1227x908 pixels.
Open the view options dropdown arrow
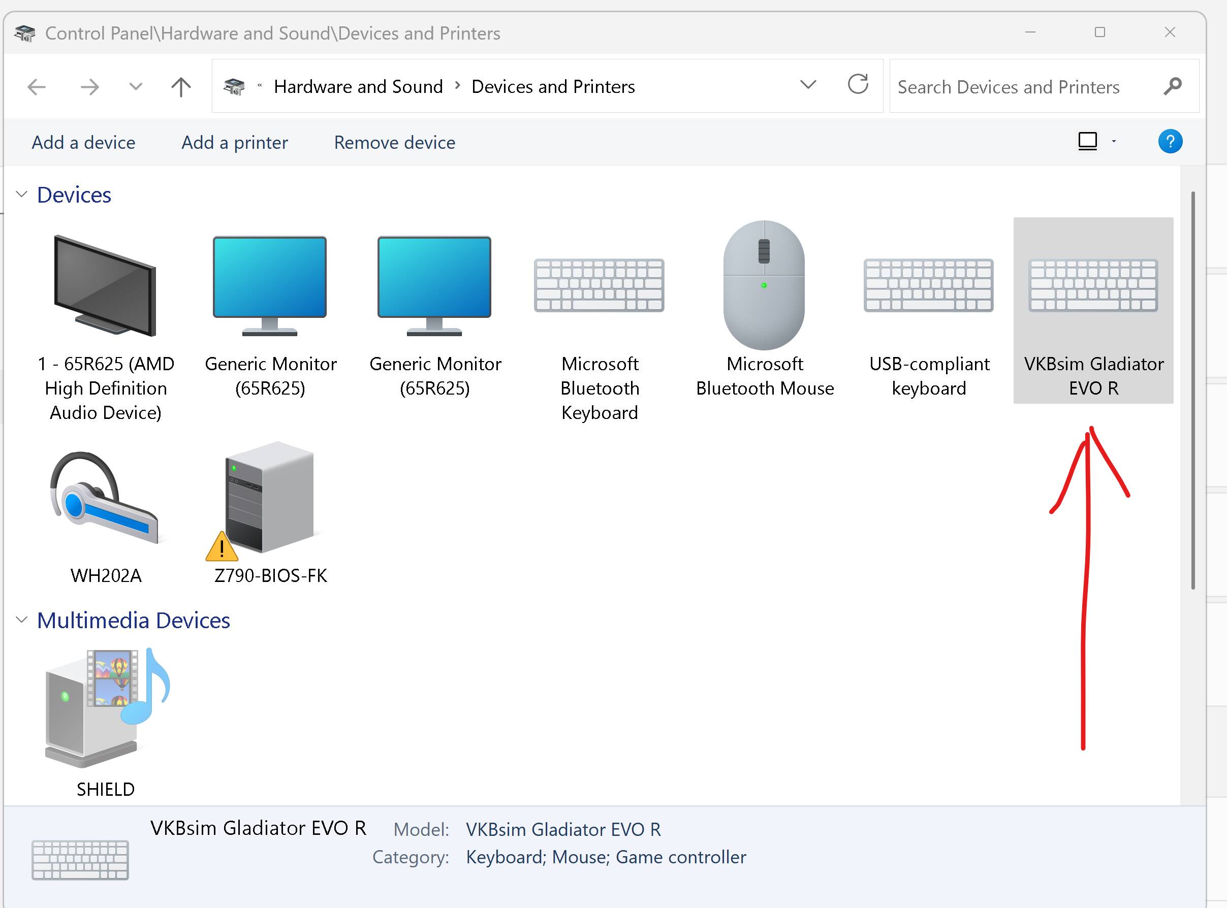pos(1114,141)
